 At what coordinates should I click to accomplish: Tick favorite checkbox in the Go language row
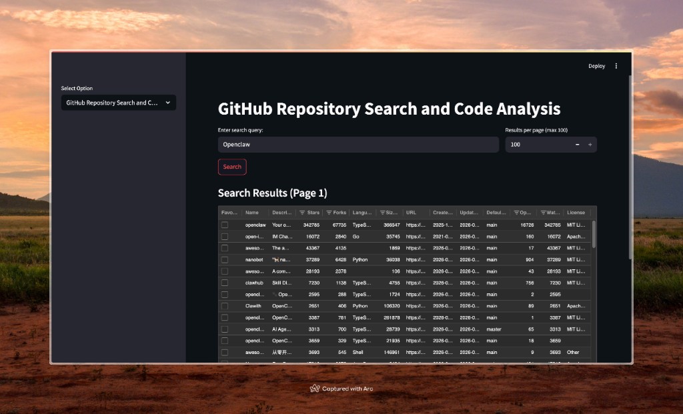coord(225,237)
